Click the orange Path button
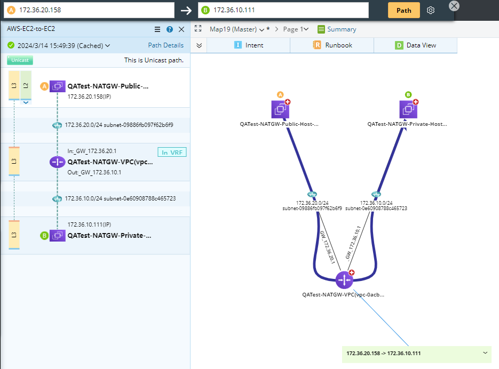The height and width of the screenshot is (369, 499). click(403, 10)
